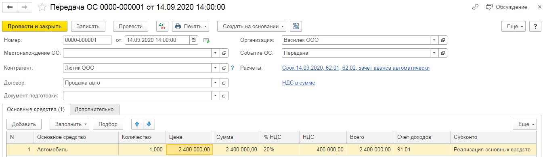Open Контрагент Лютик ООО record icon
The width and height of the screenshot is (543, 157).
224,68
